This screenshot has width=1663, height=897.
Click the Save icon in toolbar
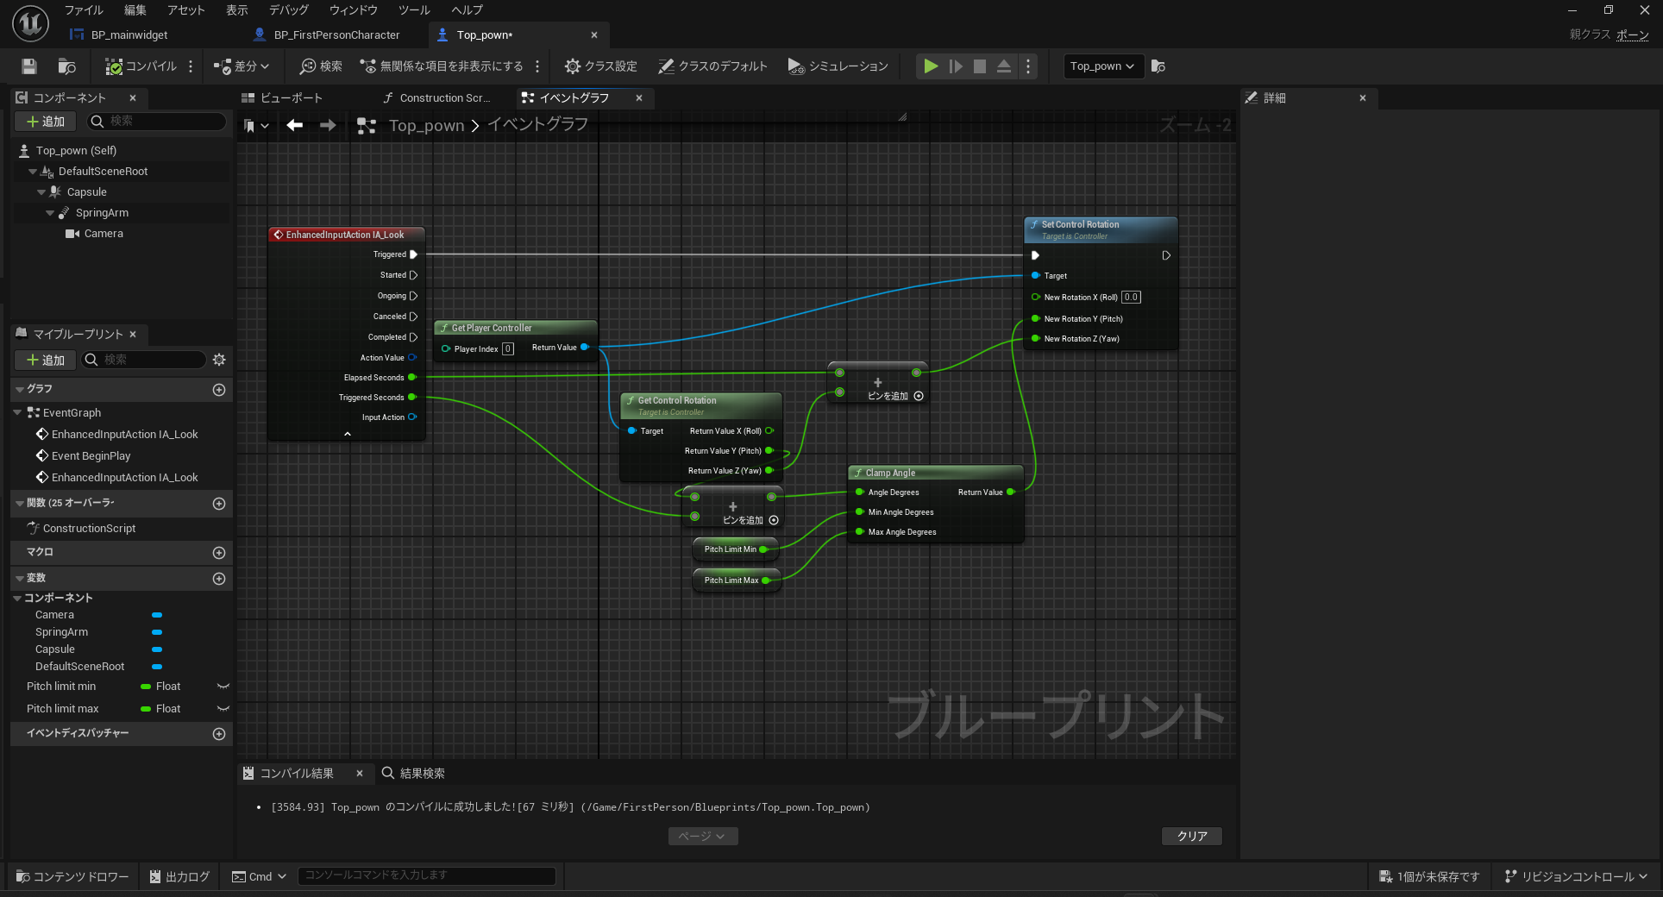click(29, 66)
